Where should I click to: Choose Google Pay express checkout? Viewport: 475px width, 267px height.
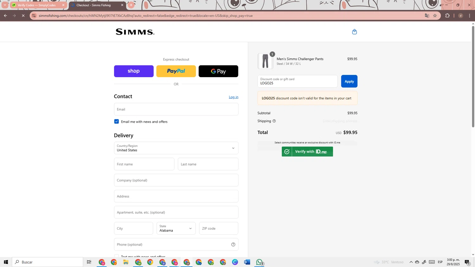[218, 71]
